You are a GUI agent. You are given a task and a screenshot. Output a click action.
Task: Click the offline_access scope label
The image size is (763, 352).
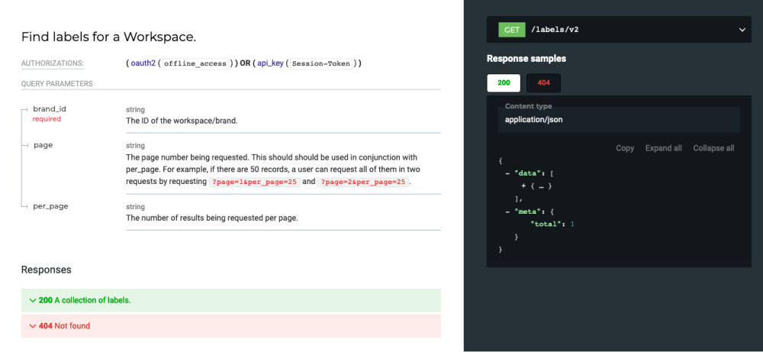(x=196, y=63)
